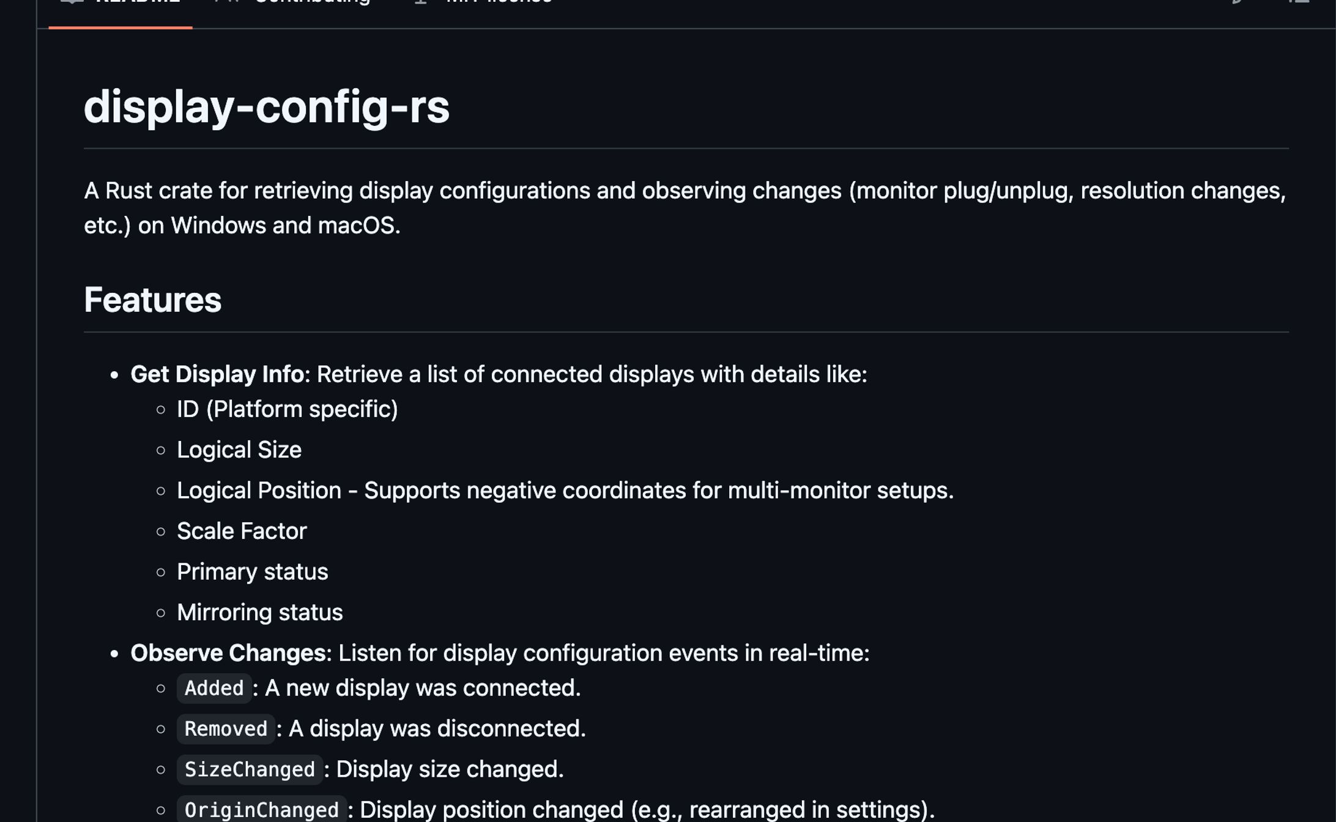Image resolution: width=1336 pixels, height=822 pixels.
Task: Click the icon beside Contributing tab
Action: [225, 2]
